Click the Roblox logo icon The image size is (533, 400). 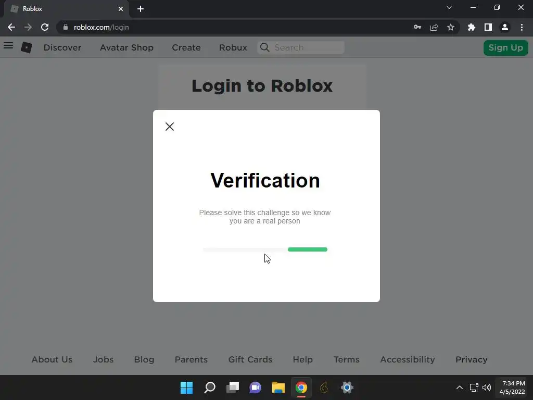[27, 47]
